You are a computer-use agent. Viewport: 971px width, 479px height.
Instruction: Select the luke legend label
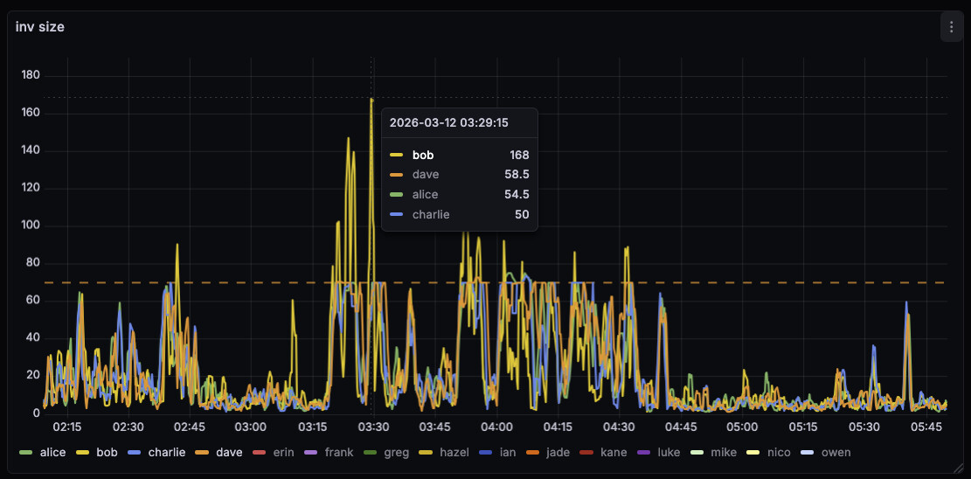click(669, 452)
